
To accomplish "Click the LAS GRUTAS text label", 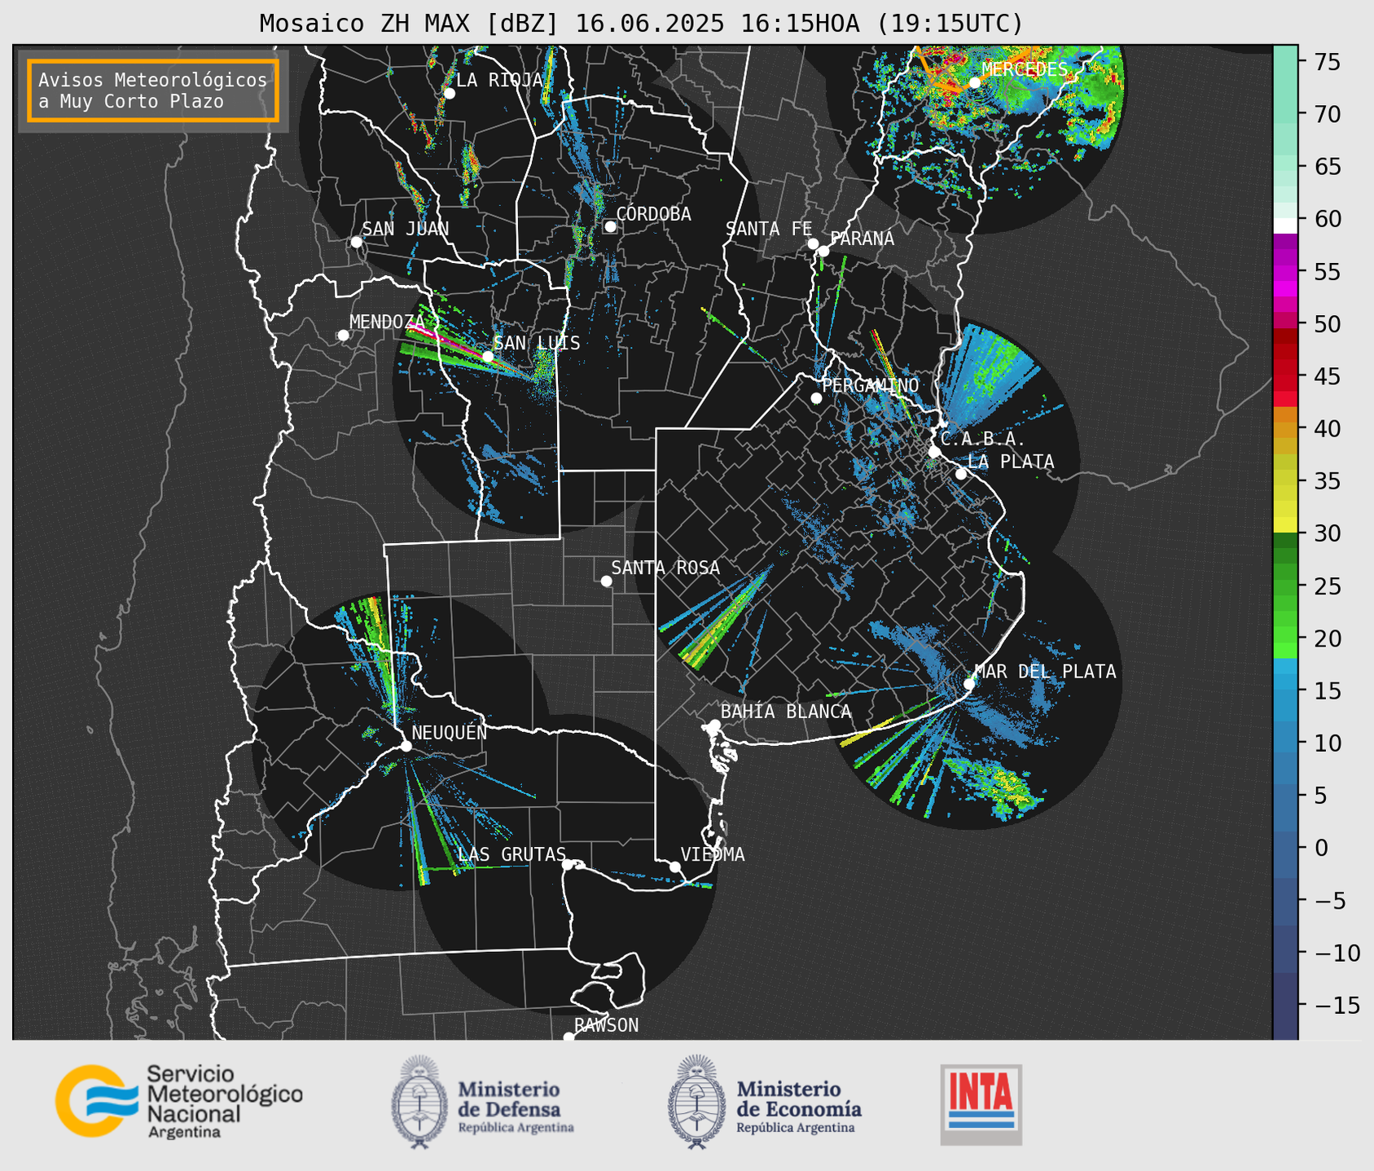I will click(511, 854).
